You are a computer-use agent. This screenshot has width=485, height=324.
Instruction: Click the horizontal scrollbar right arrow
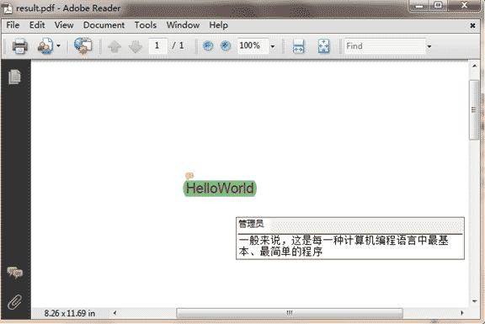pyautogui.click(x=462, y=313)
